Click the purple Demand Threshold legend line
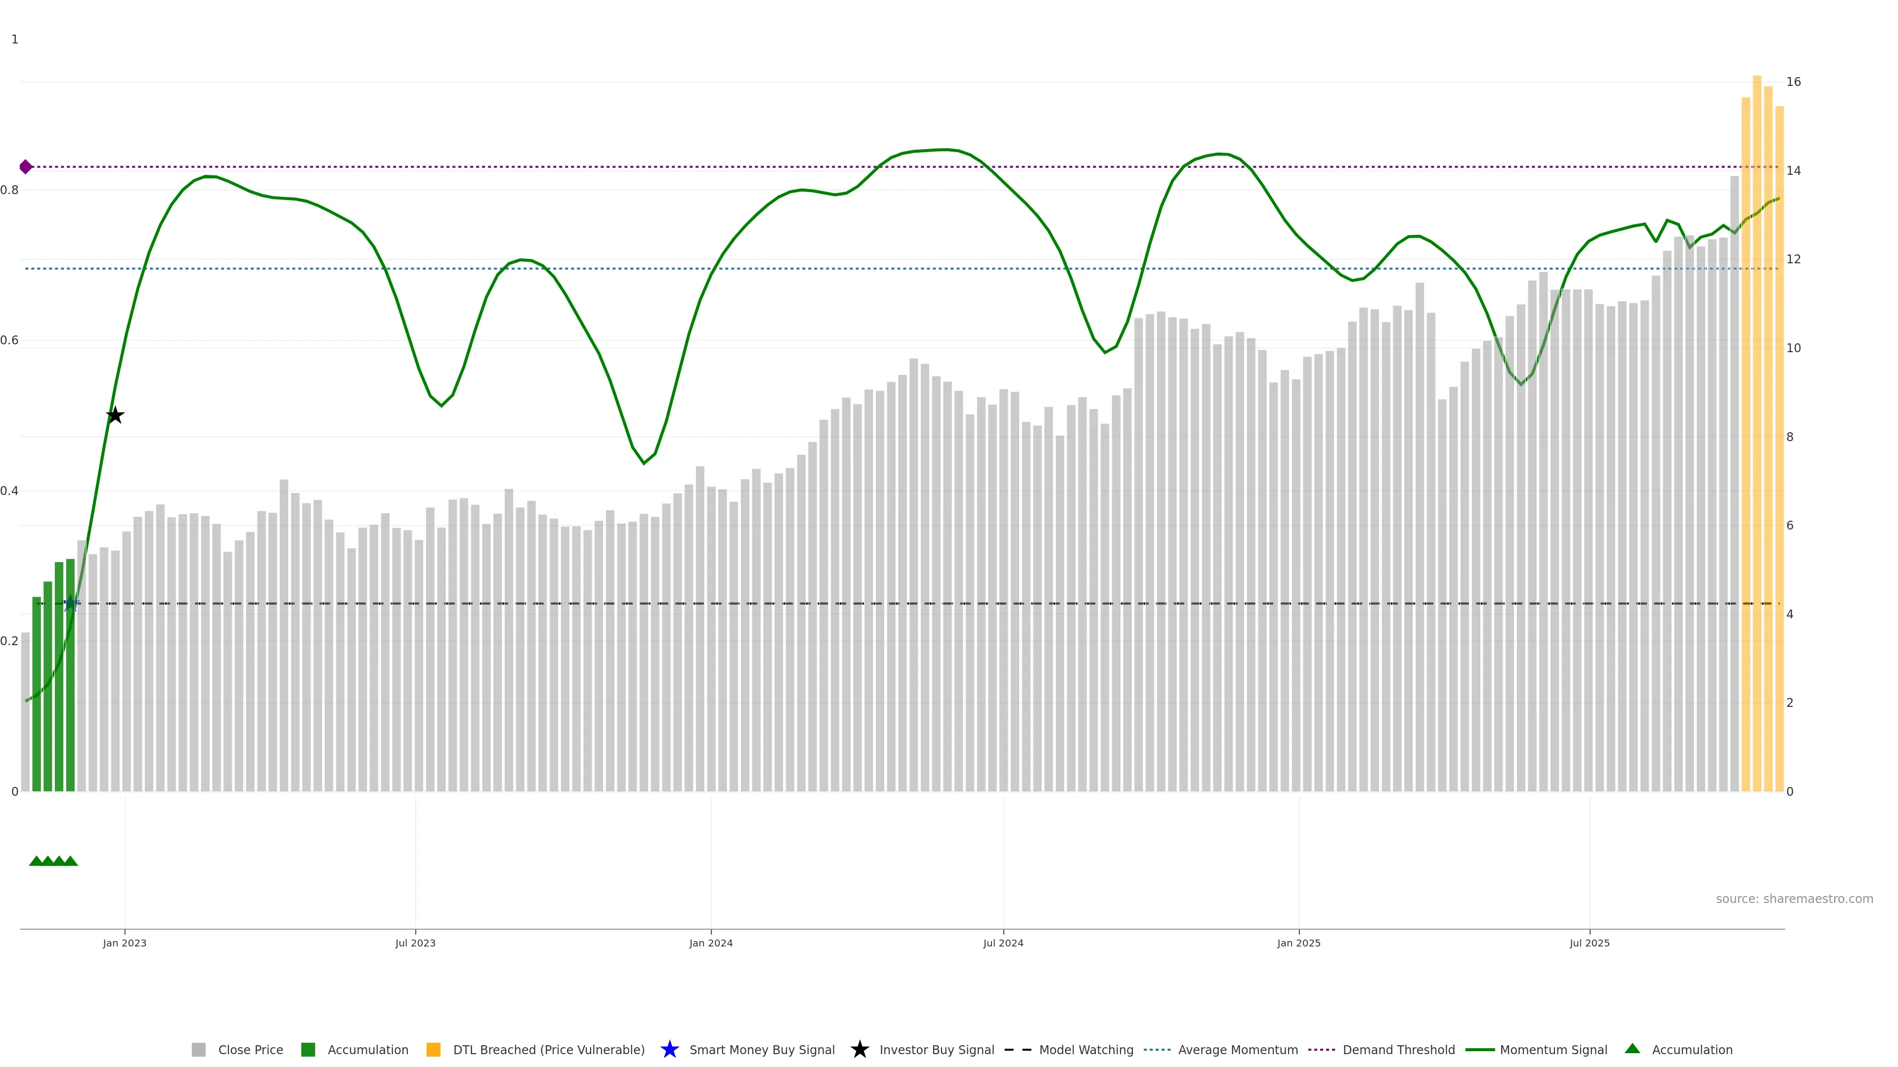 point(1321,1049)
